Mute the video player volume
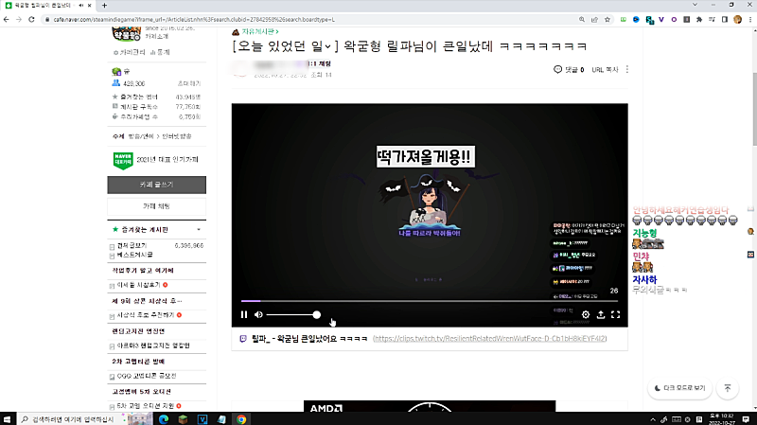Screen dimensions: 757x425 (x=258, y=314)
